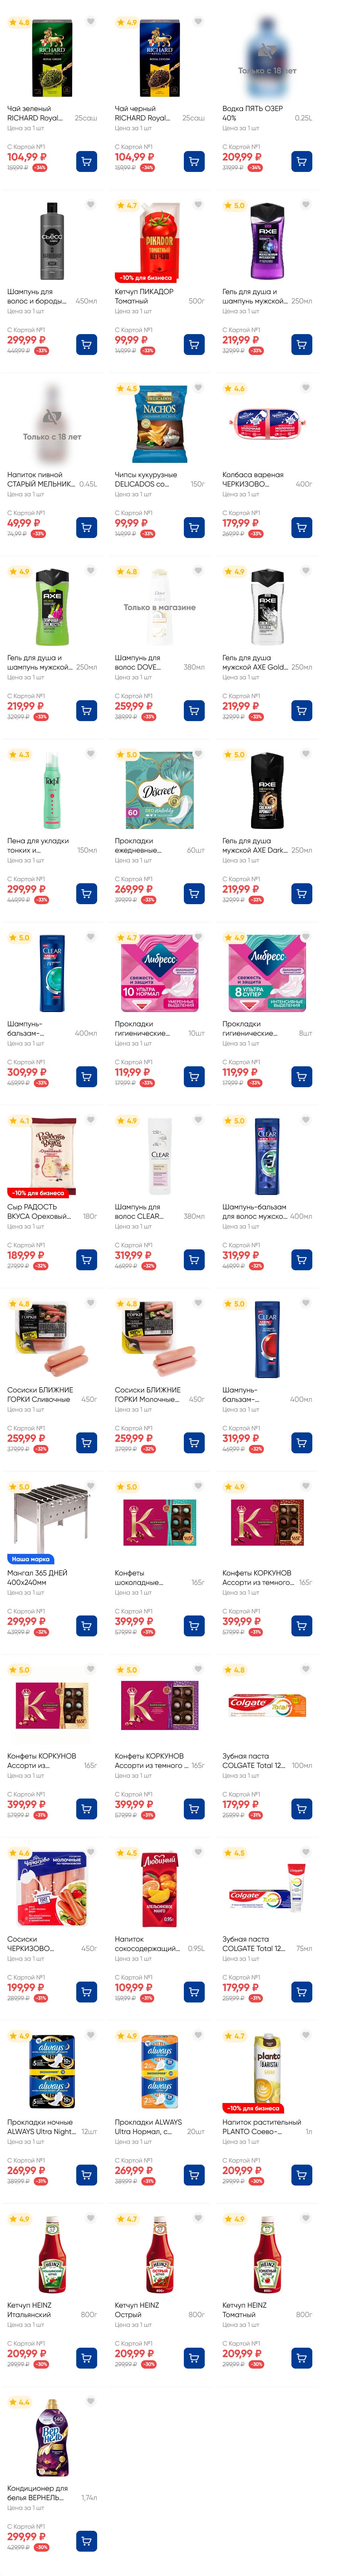
Task: Add PLANTO plant-based drink to cart
Action: point(301,2174)
